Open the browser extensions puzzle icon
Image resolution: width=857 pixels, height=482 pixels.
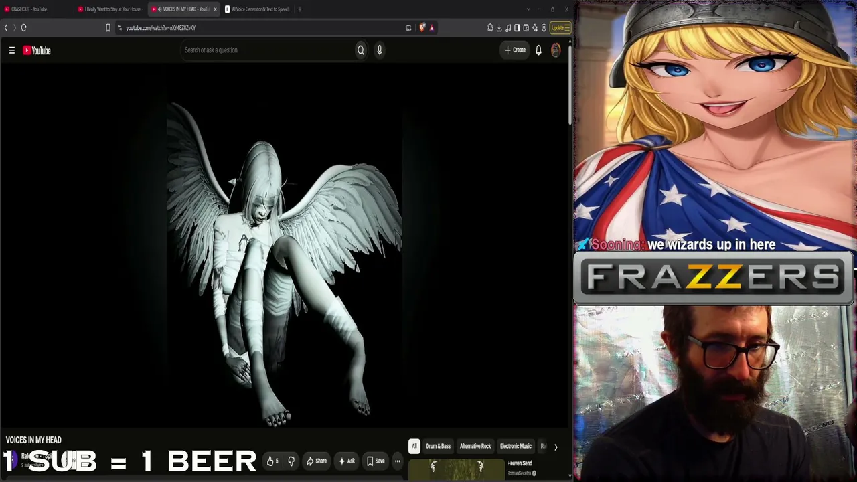pos(490,27)
